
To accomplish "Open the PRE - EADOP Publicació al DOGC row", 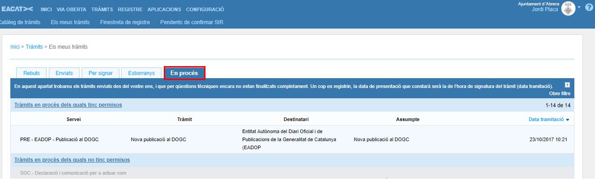I will click(x=59, y=139).
